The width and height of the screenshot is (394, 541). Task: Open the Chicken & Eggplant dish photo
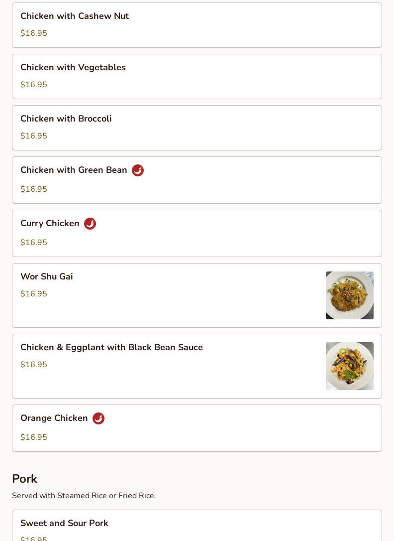click(349, 366)
